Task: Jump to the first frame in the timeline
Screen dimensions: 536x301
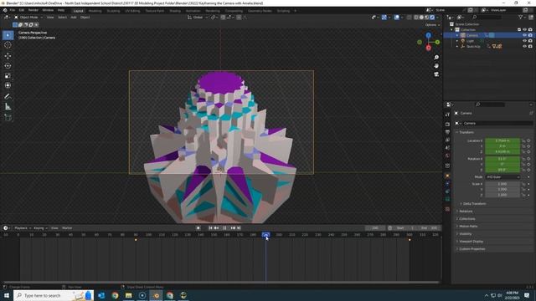Action: (210, 228)
